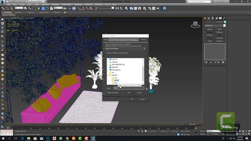Screen dimensions: 251x141
Task: Toggle the 3D Snaps button
Action: pyautogui.click(x=79, y=8)
